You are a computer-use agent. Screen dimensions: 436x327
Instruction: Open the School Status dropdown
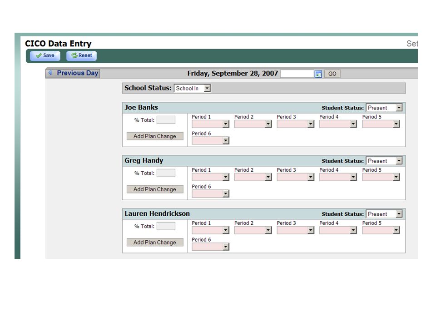point(192,88)
